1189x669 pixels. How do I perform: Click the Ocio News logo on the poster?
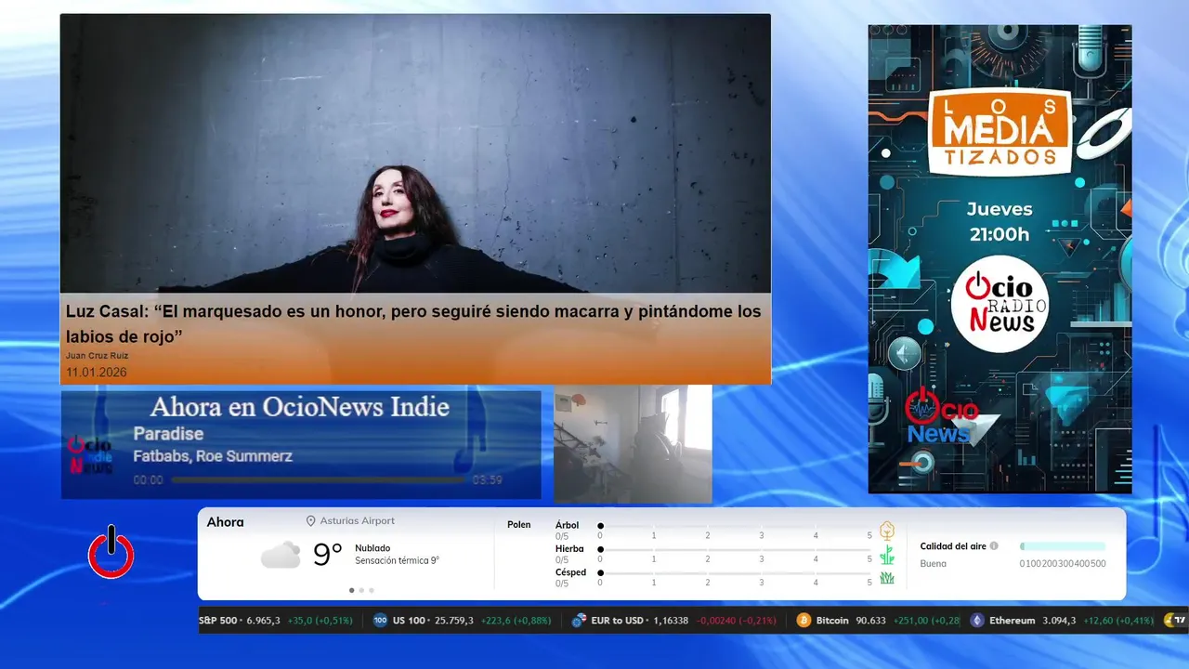point(942,414)
